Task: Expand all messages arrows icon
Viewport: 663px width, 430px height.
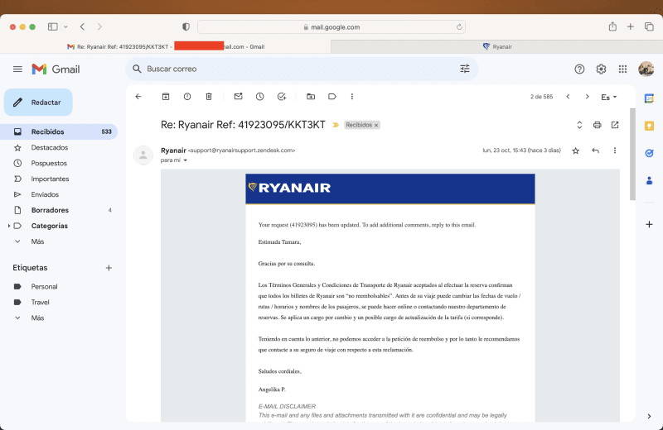Action: [579, 125]
